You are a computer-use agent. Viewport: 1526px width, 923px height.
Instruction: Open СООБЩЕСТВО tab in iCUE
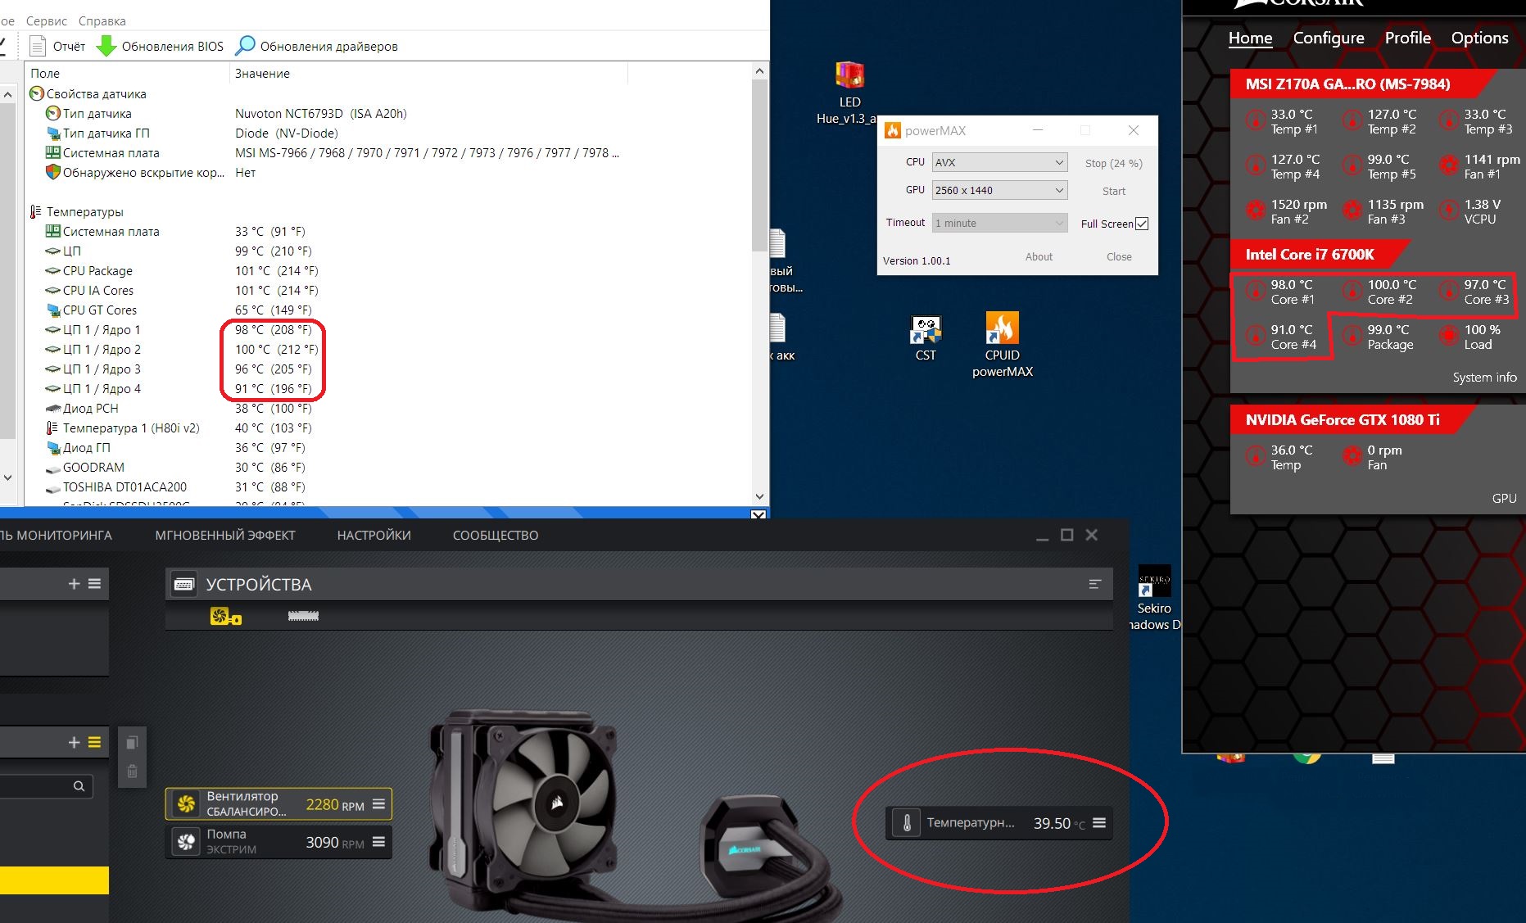[496, 535]
